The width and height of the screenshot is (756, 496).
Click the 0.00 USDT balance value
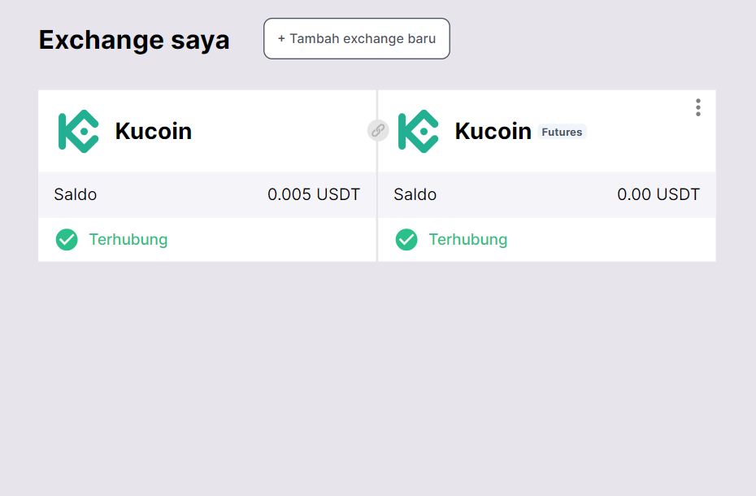(x=658, y=195)
